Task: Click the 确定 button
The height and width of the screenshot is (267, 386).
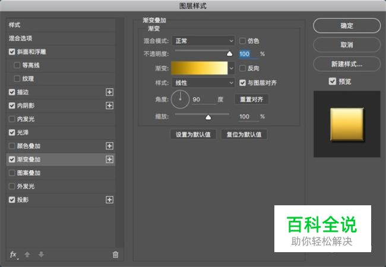Action: pyautogui.click(x=347, y=26)
